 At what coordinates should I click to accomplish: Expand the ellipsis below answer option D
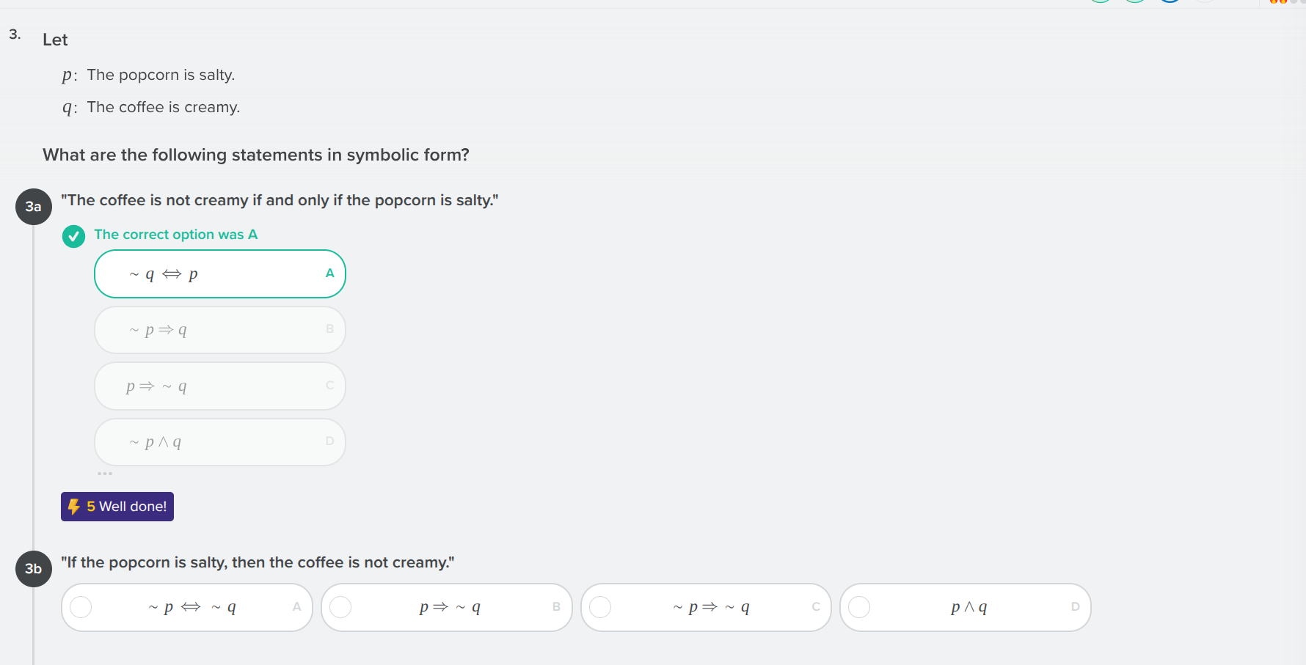(x=105, y=473)
